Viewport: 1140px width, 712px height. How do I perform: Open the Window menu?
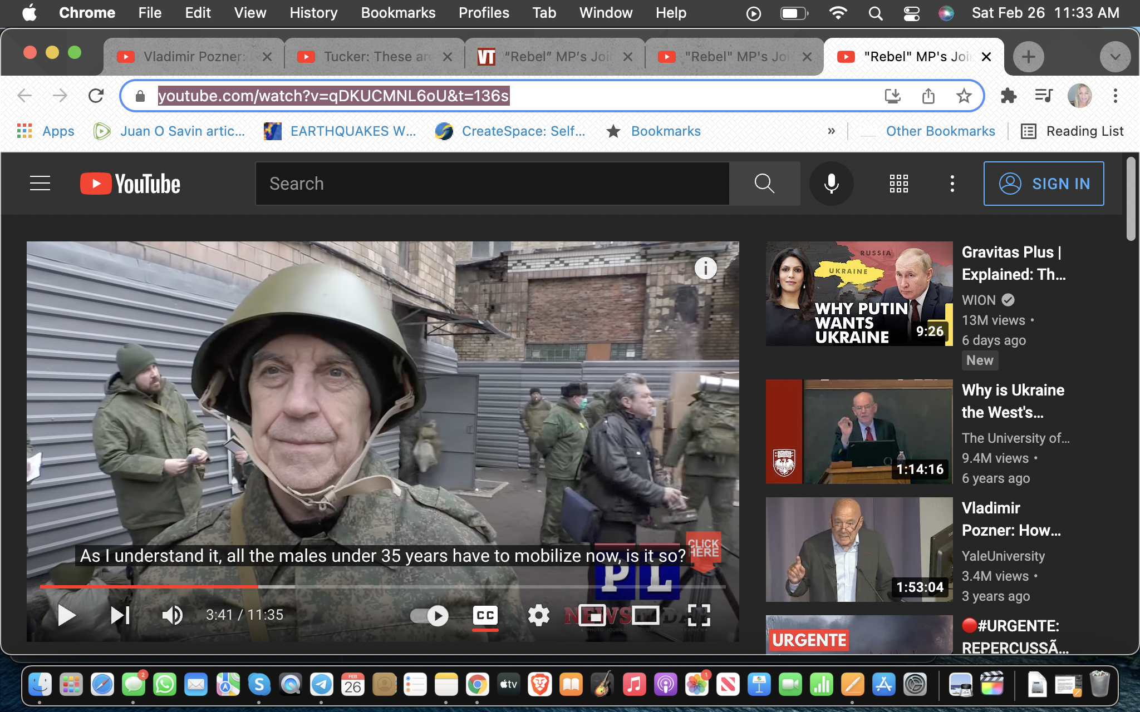606,13
